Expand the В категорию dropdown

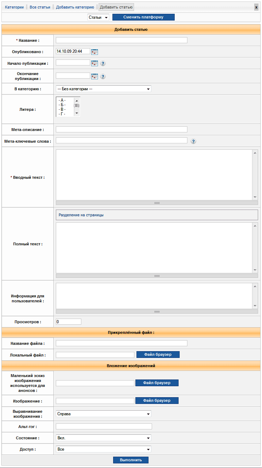103,89
